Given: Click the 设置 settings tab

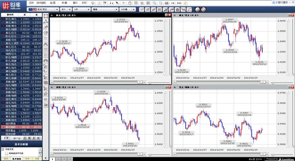Looking at the screenshot, I should point(37,159).
